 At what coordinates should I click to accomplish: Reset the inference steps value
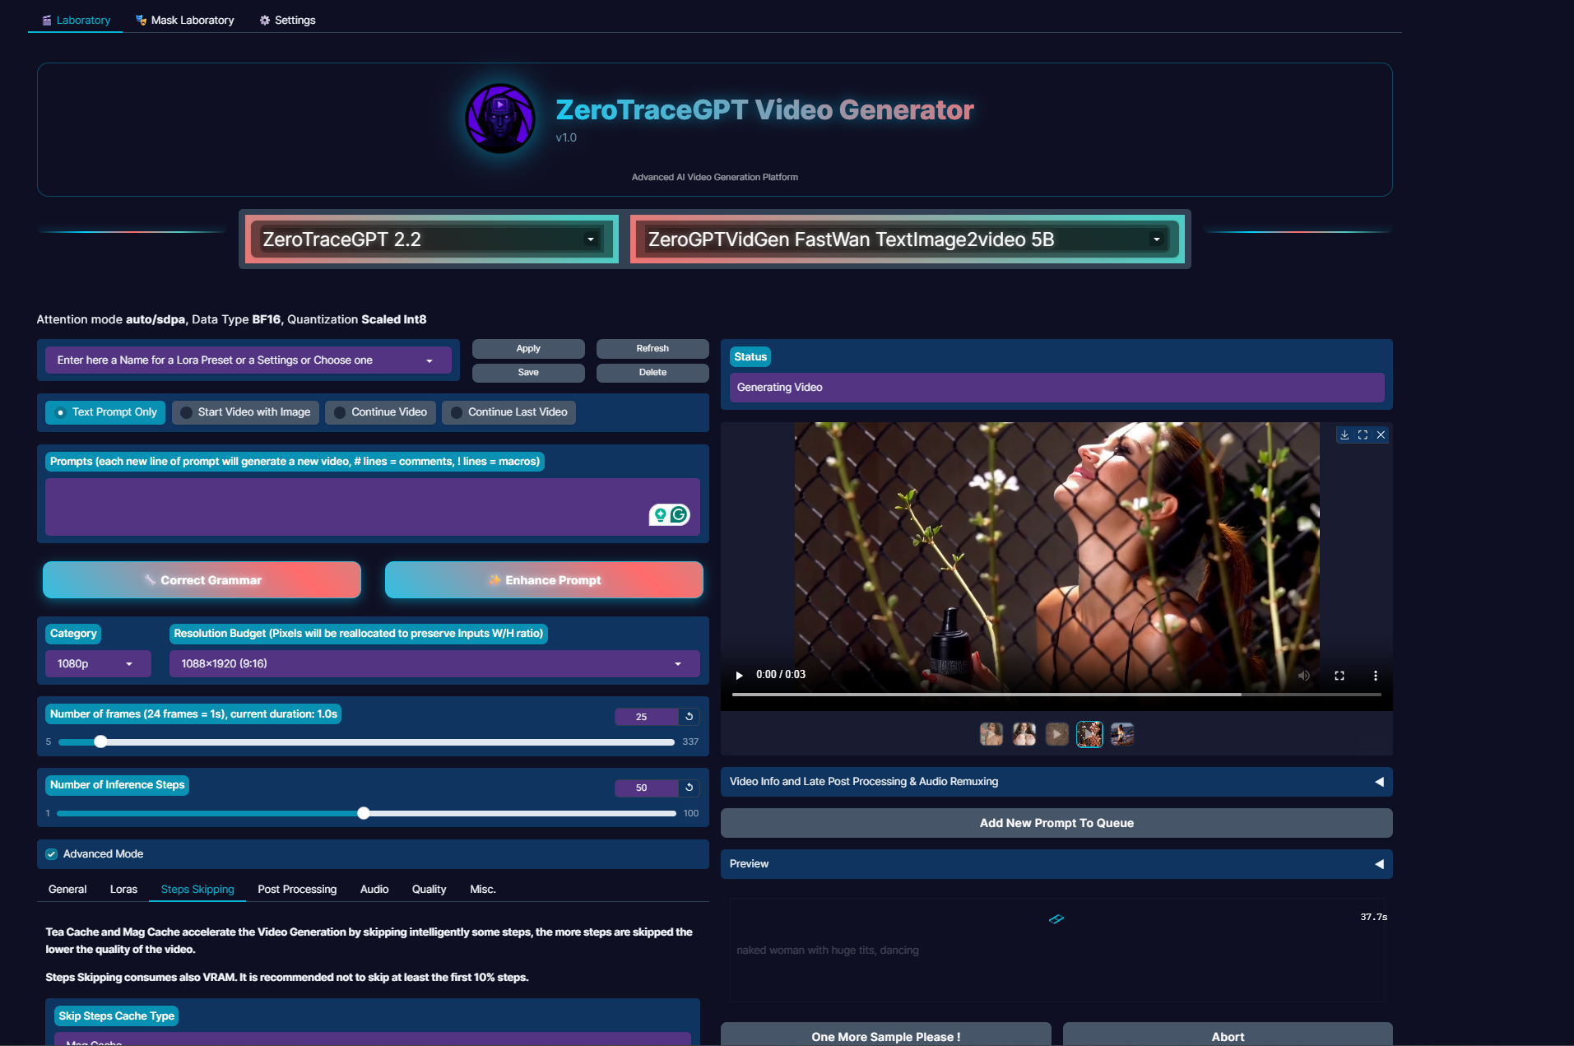pyautogui.click(x=689, y=788)
